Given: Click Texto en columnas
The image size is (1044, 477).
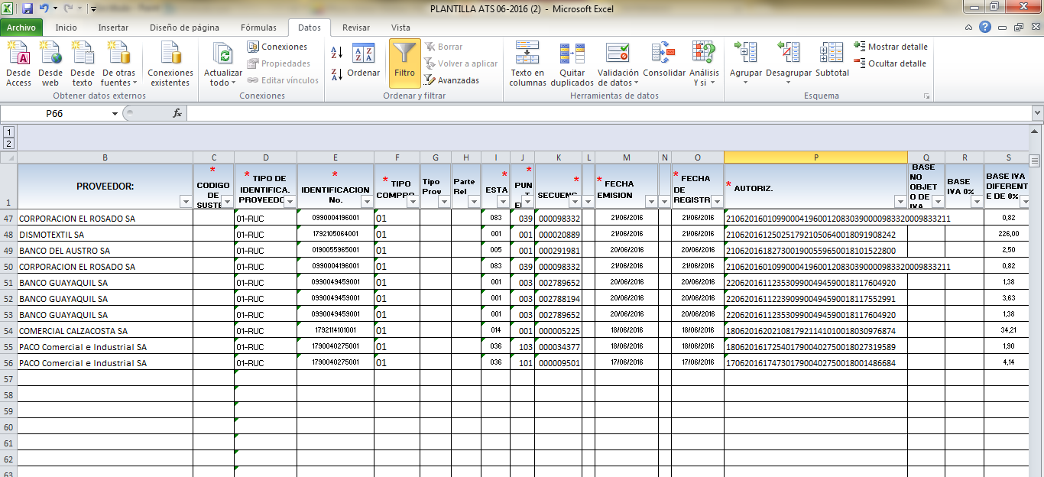Looking at the screenshot, I should click(527, 63).
